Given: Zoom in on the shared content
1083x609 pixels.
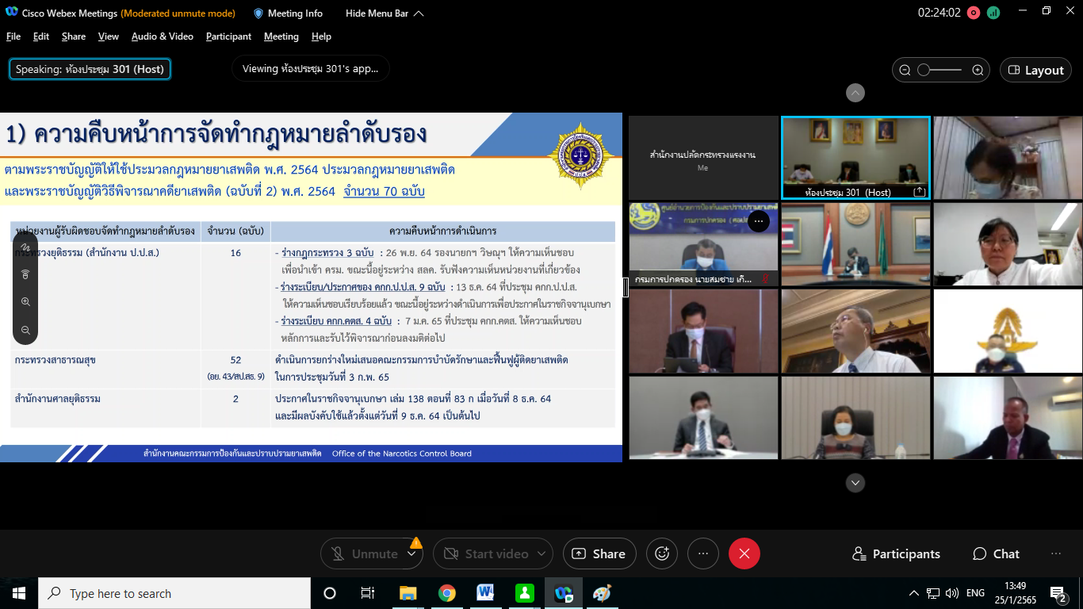Looking at the screenshot, I should (x=25, y=302).
